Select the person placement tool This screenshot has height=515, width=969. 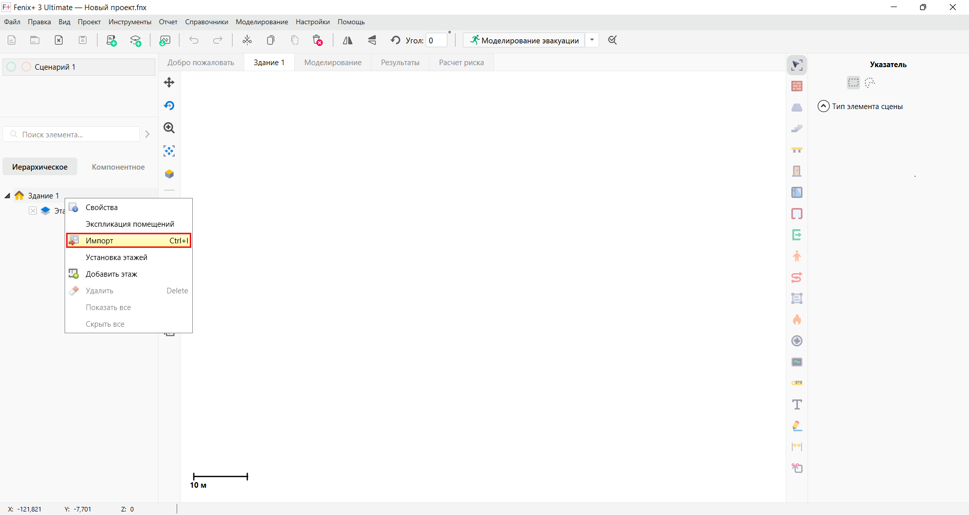click(x=797, y=256)
